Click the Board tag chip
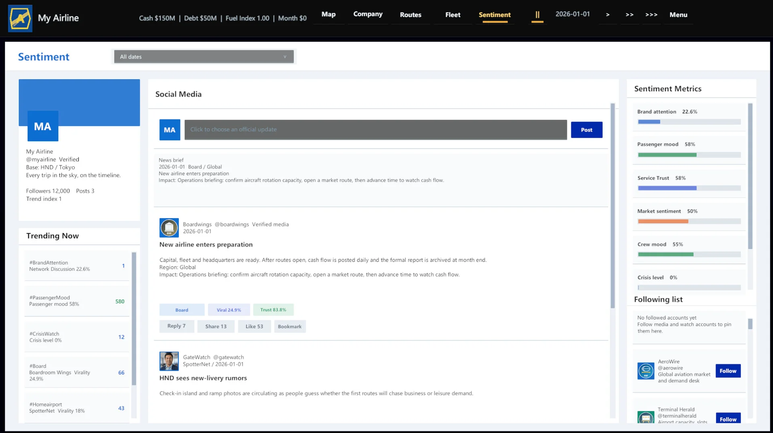 [x=182, y=310]
